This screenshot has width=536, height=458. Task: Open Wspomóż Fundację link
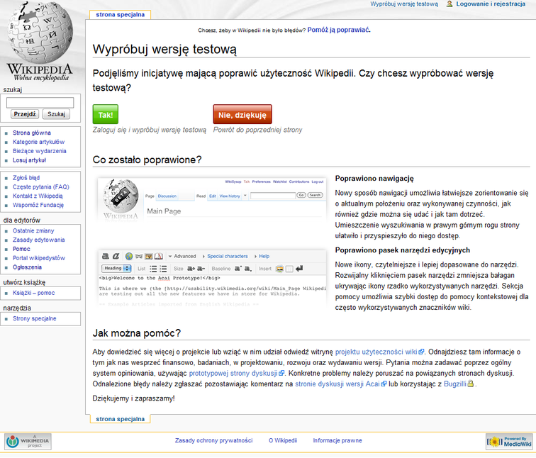pyautogui.click(x=38, y=206)
